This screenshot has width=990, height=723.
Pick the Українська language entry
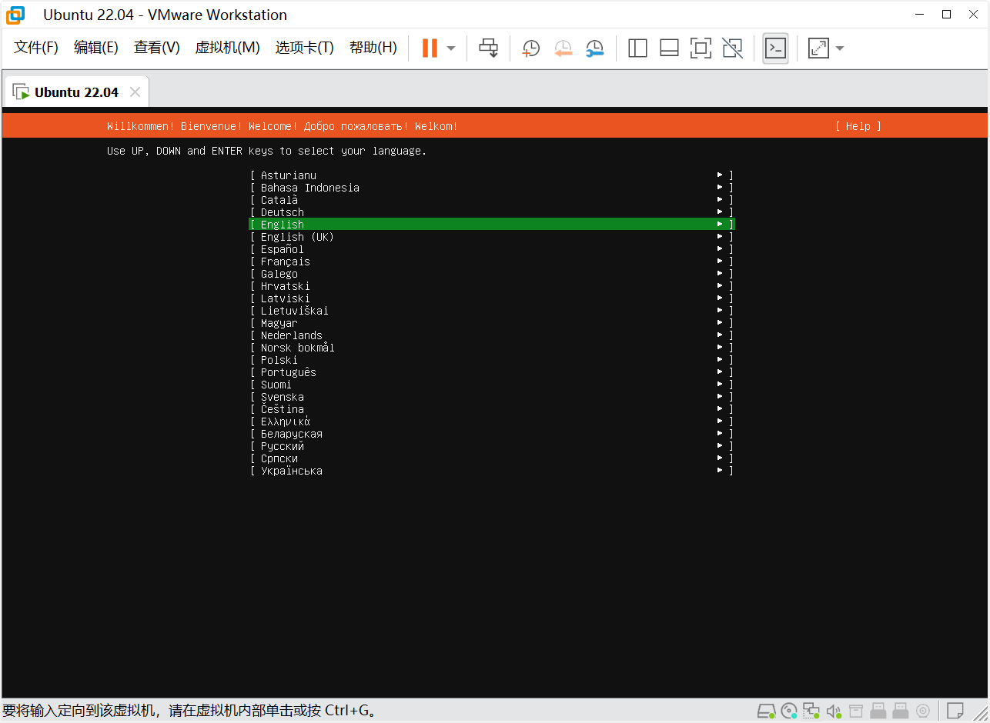click(x=492, y=471)
